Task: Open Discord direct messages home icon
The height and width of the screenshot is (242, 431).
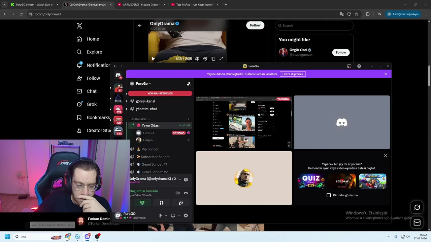Action: [118, 75]
